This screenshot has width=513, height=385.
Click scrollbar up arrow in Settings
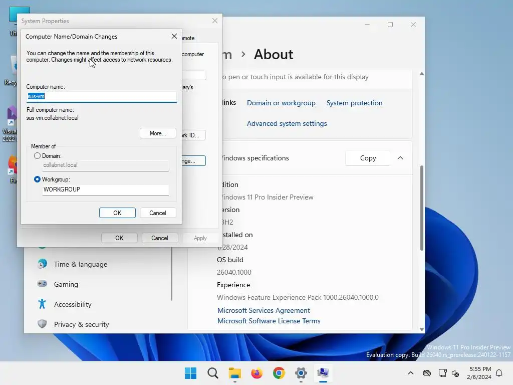point(422,74)
